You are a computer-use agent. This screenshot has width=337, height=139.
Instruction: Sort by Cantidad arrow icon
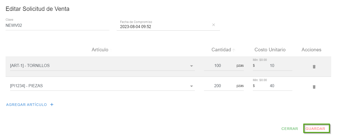point(234,50)
